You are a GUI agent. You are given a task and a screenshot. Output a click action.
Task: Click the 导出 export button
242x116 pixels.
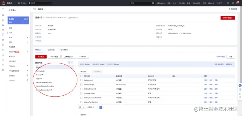[x=231, y=57]
